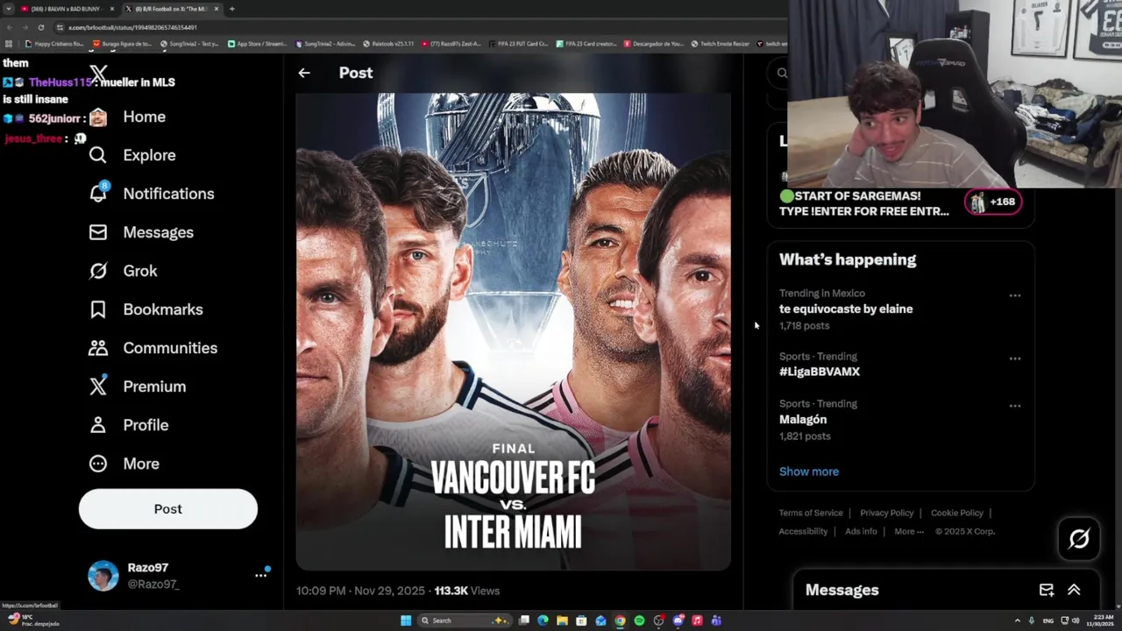Open Communities in the sidebar

click(153, 348)
